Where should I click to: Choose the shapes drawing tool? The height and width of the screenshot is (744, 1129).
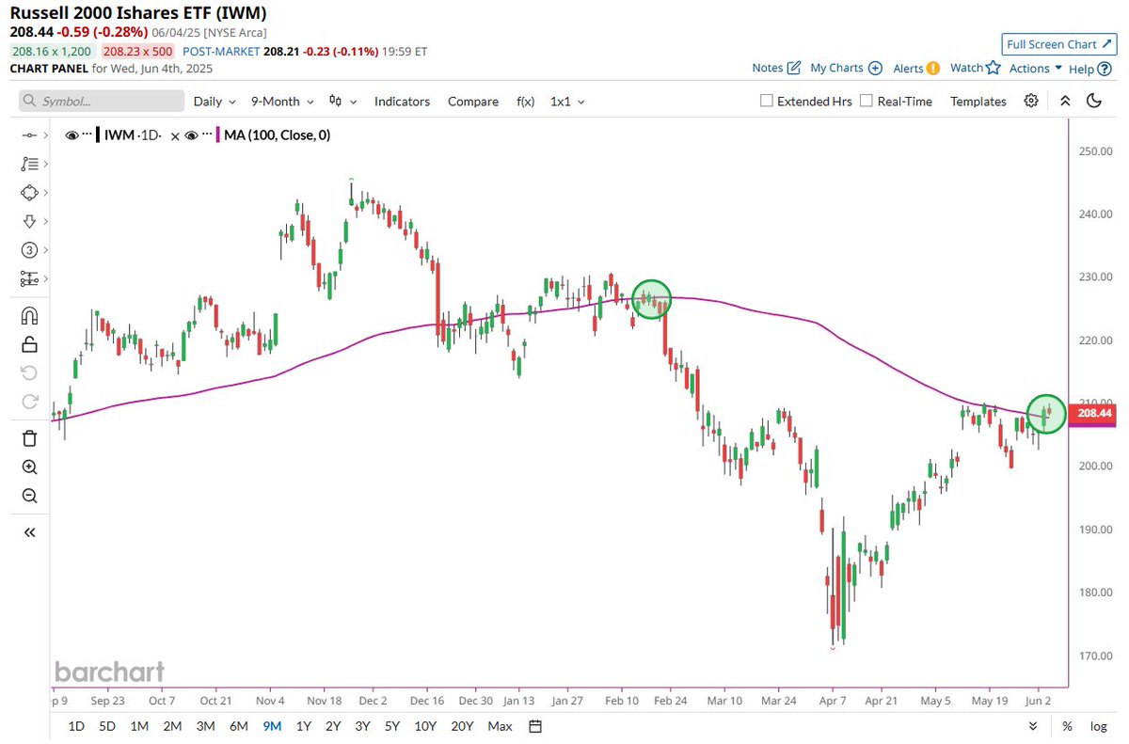click(28, 193)
